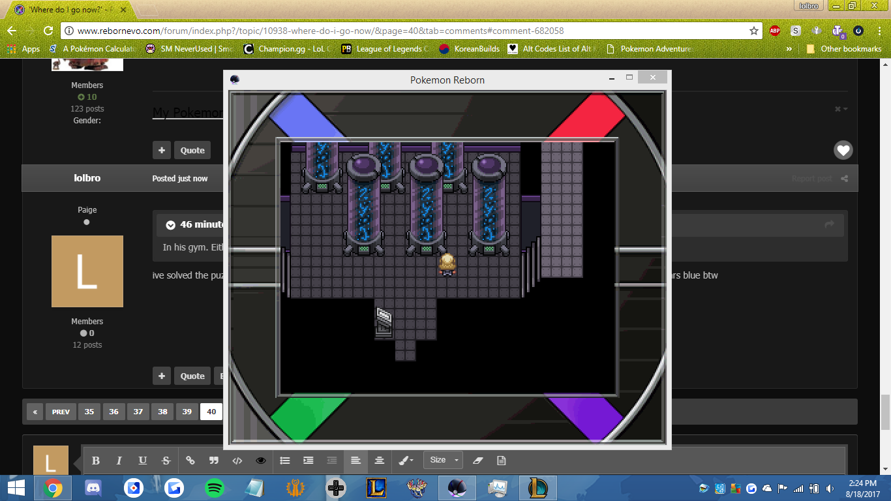Bookmark this page with the star icon
This screenshot has width=891, height=501.
click(754, 31)
